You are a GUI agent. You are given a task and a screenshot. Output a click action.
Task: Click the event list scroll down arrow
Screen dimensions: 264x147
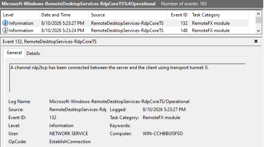coord(258,31)
